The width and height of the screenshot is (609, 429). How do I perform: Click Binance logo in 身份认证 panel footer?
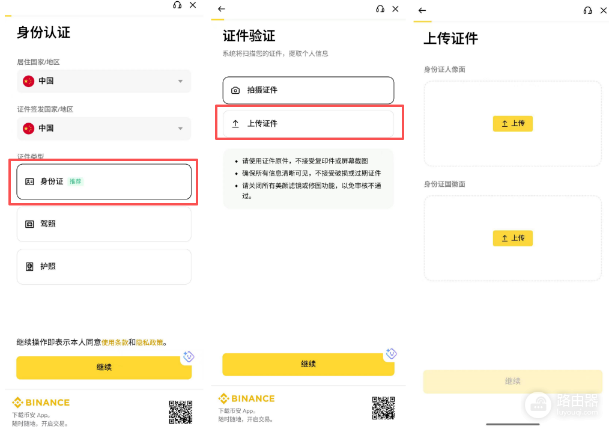tap(41, 403)
